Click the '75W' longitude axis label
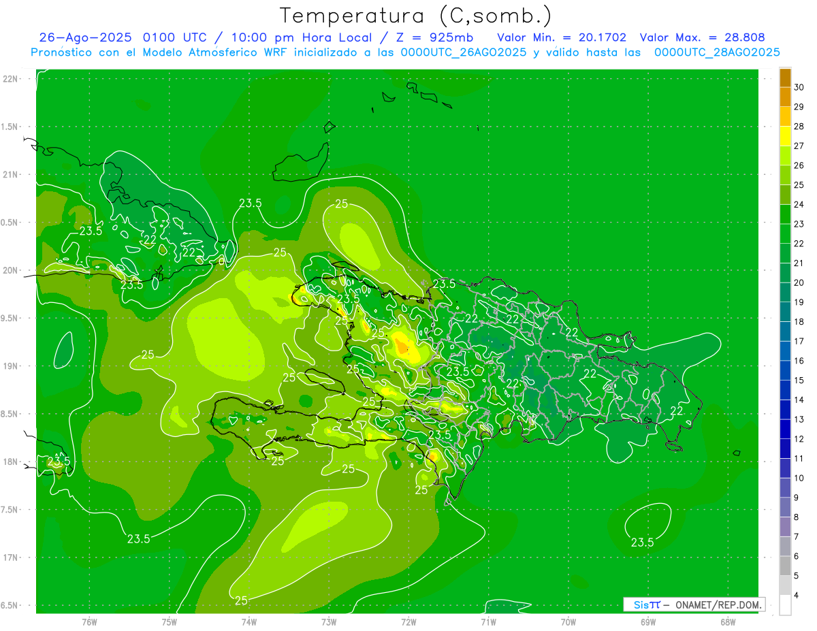This screenshot has width=817, height=631. (170, 622)
